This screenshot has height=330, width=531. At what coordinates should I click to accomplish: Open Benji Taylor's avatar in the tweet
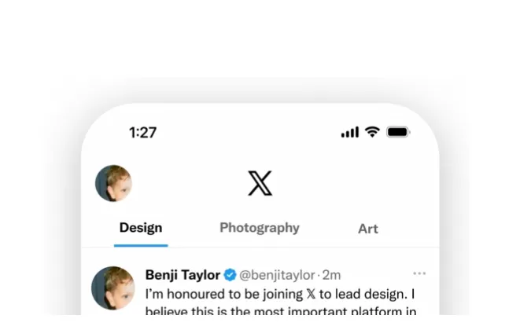(x=113, y=287)
